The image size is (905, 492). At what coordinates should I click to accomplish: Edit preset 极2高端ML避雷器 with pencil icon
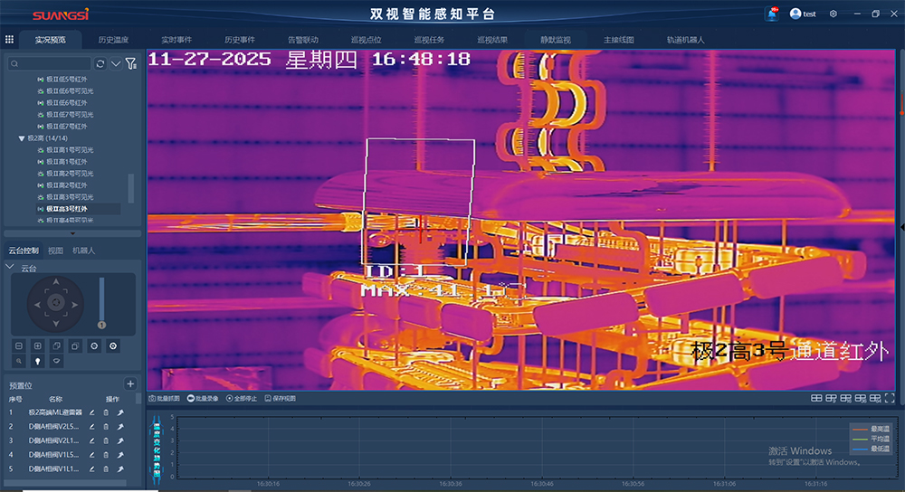point(92,412)
